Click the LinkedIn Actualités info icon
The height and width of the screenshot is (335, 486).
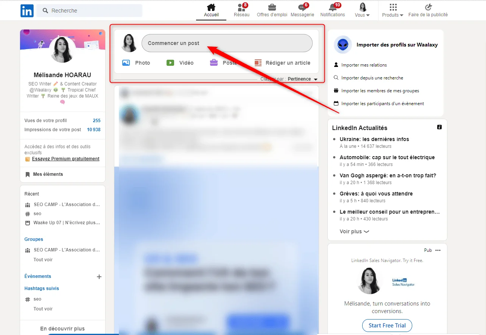439,127
